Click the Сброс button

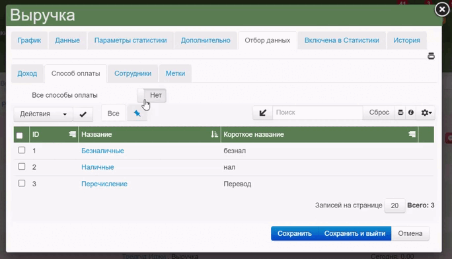point(379,112)
